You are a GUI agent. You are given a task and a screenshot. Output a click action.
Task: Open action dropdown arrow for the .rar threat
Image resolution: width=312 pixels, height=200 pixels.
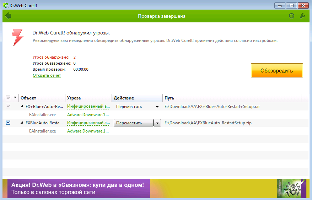[157, 107]
